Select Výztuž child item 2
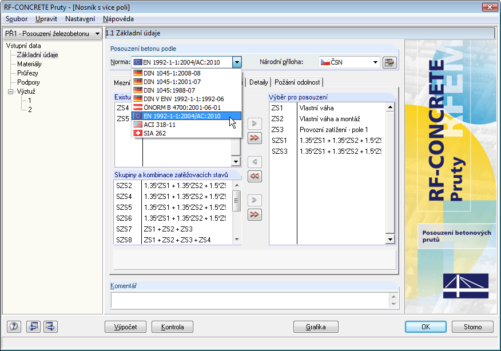501x351 pixels. pyautogui.click(x=30, y=110)
